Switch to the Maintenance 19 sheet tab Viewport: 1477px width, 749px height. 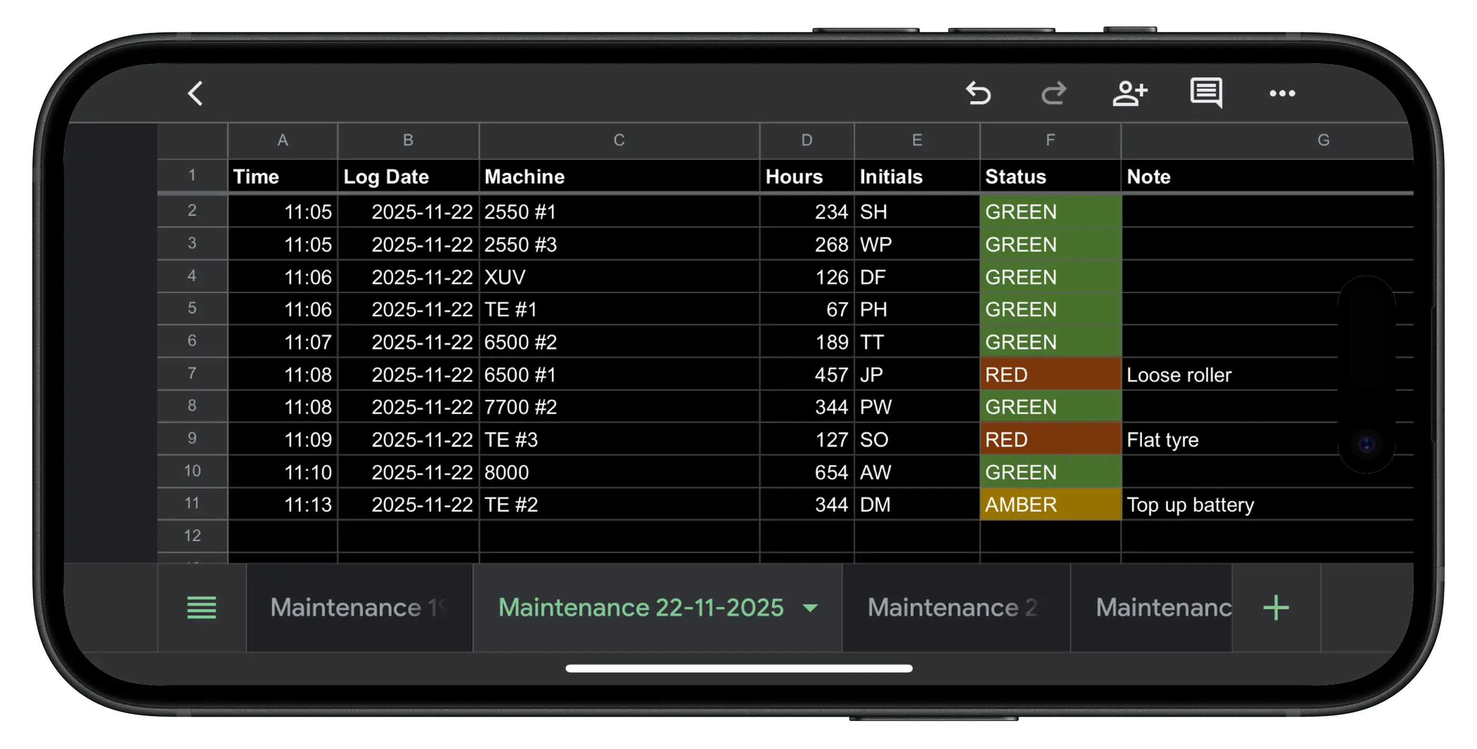pos(359,608)
